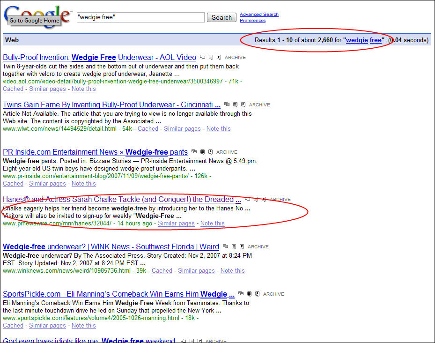Click ARCHIVE next to the AOL Video result
Image resolution: width=435 pixels, height=343 pixels.
click(235, 58)
